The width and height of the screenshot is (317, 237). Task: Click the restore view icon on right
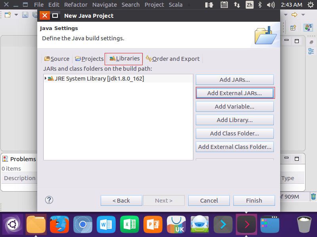click(311, 42)
